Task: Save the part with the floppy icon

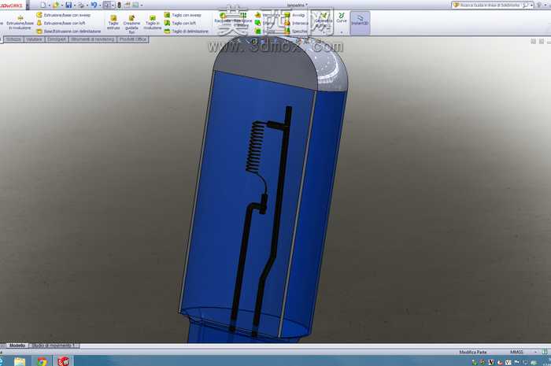Action: click(x=68, y=5)
